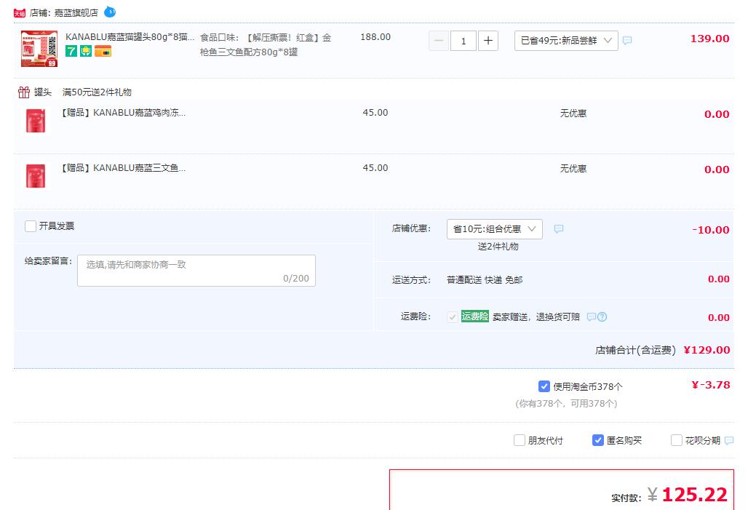Decrease quantity with the minus button
The height and width of the screenshot is (510, 756).
pyautogui.click(x=439, y=41)
